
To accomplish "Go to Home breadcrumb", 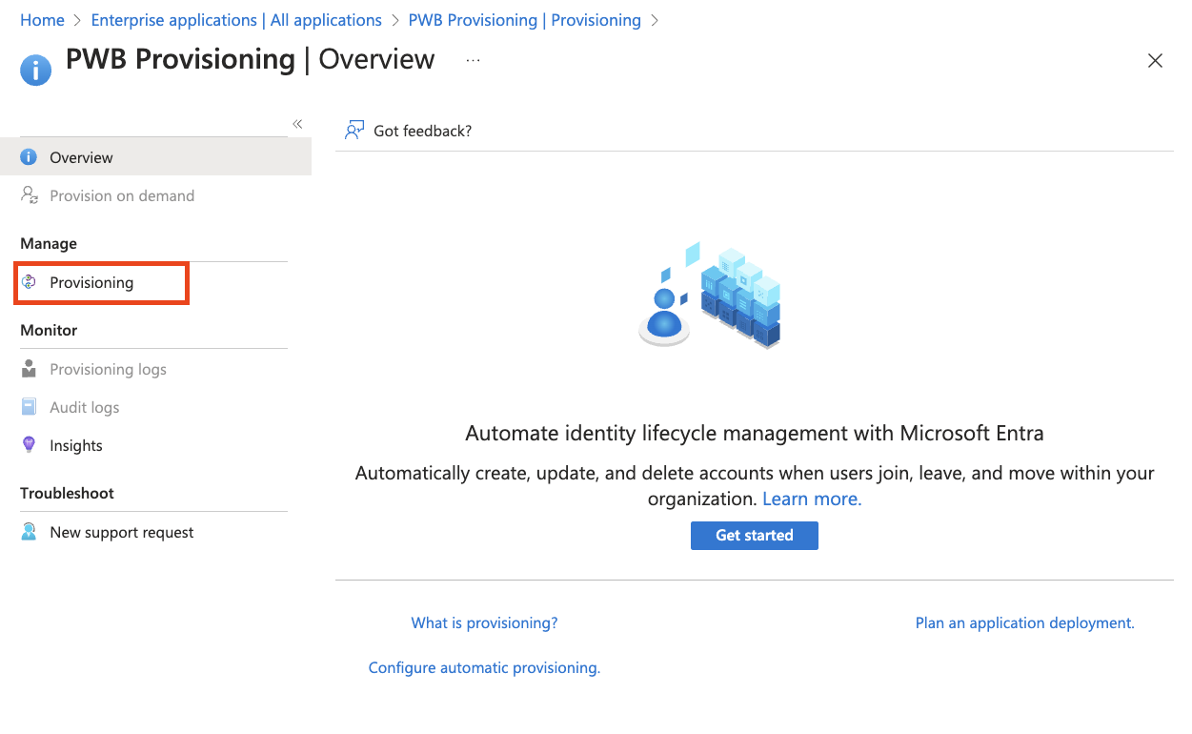I will 42,20.
